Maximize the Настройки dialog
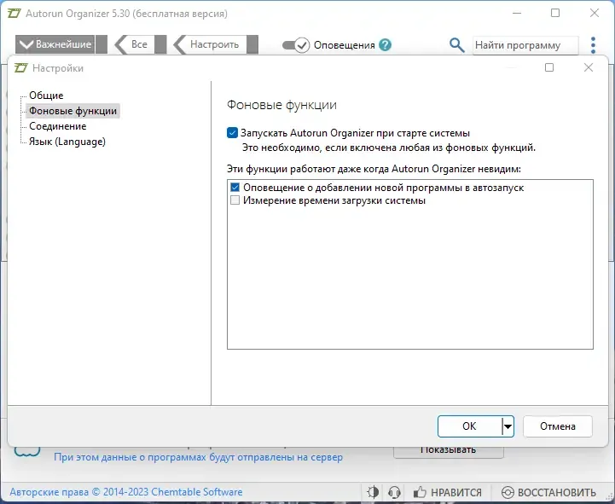This screenshot has height=504, width=615. tap(549, 68)
